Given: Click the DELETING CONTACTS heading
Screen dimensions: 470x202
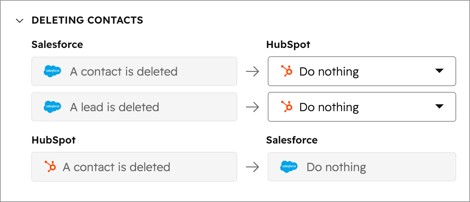Looking at the screenshot, I should (x=87, y=20).
